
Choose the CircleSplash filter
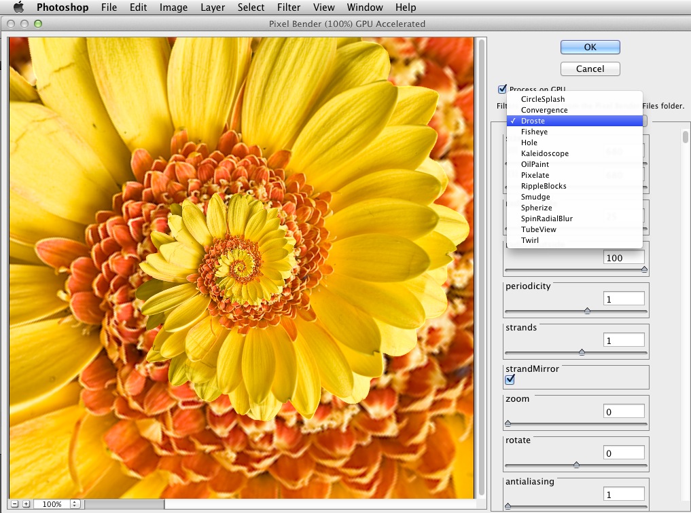(x=542, y=99)
